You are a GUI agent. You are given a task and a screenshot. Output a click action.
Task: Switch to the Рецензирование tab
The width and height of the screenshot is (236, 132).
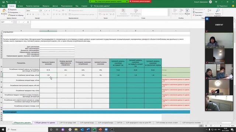pyautogui.click(x=67, y=6)
